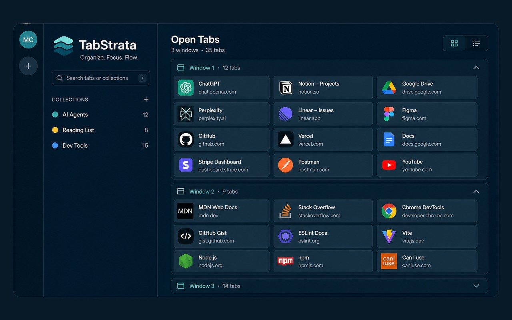Click the Window 3 title label

(202, 286)
